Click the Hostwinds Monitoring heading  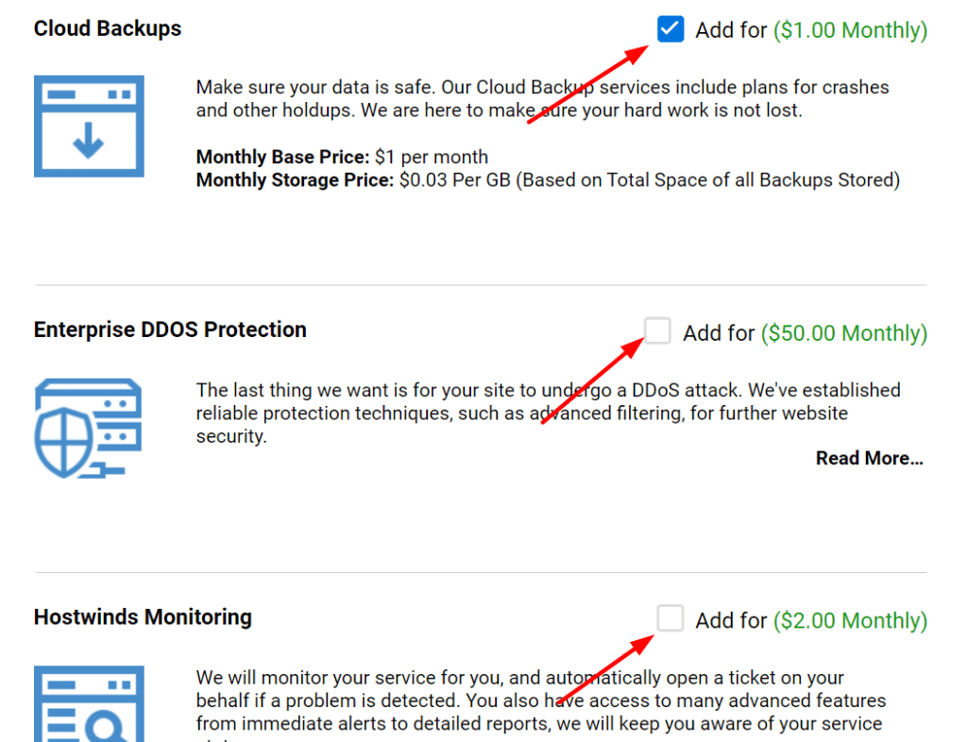click(143, 616)
